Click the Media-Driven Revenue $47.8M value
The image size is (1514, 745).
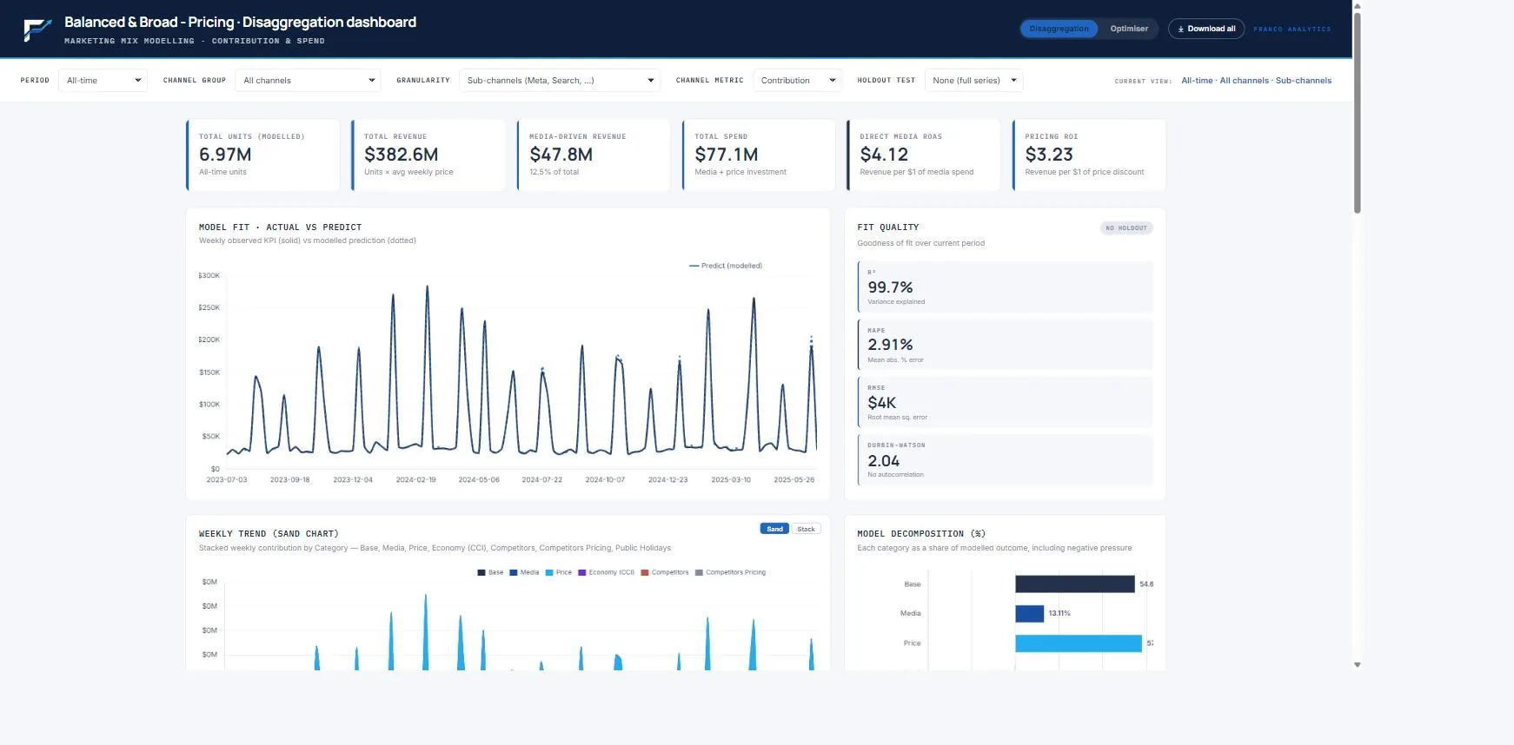[561, 155]
